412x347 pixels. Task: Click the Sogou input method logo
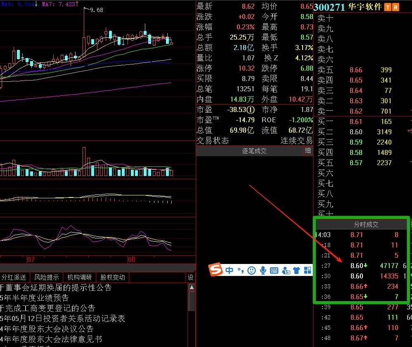click(x=216, y=270)
